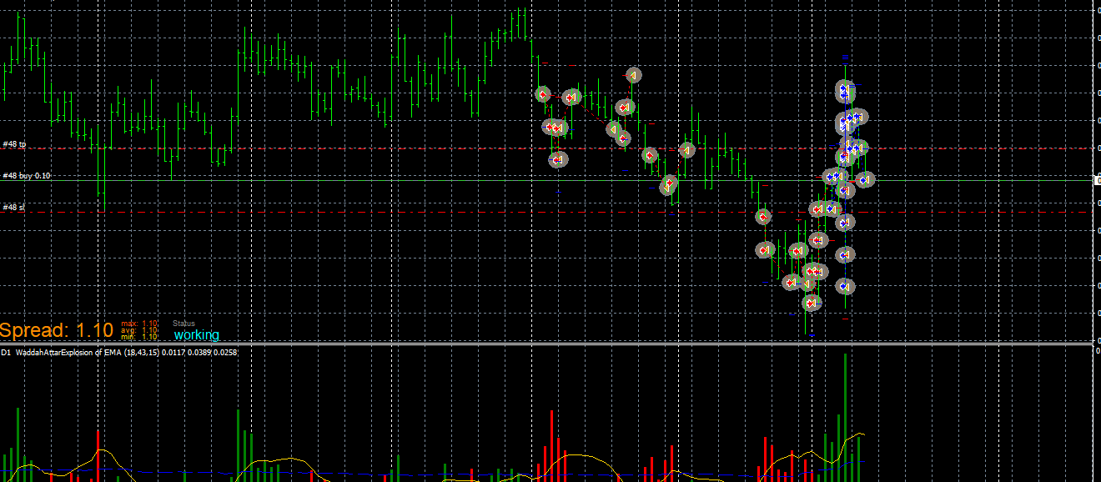The height and width of the screenshot is (482, 1101).
Task: Select the '#48 buy 0.10' order label
Action: 27,176
